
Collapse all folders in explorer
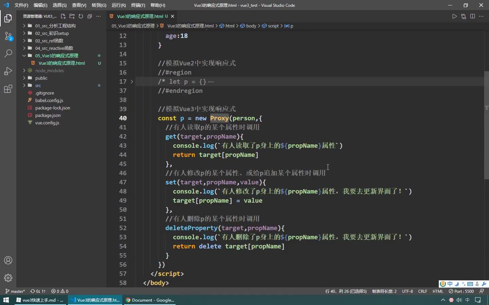90,16
